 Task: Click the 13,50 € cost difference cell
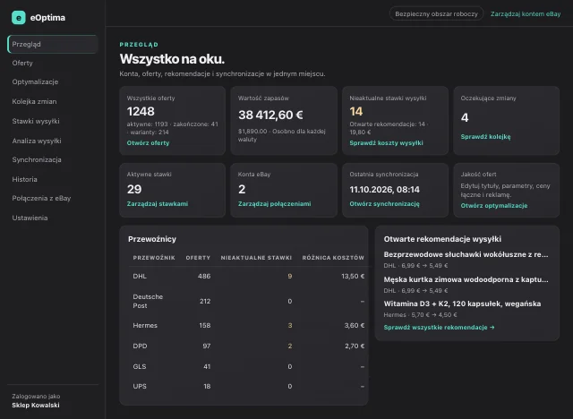[x=353, y=276]
